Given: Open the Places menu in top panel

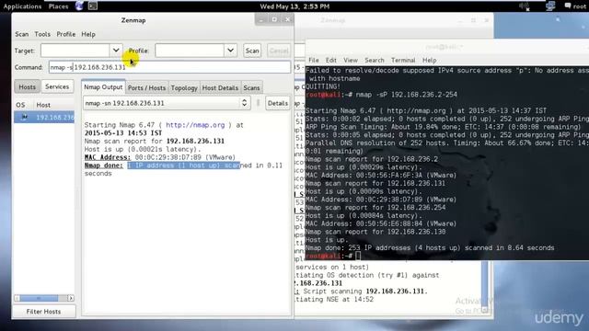Looking at the screenshot, I should 58,6.
